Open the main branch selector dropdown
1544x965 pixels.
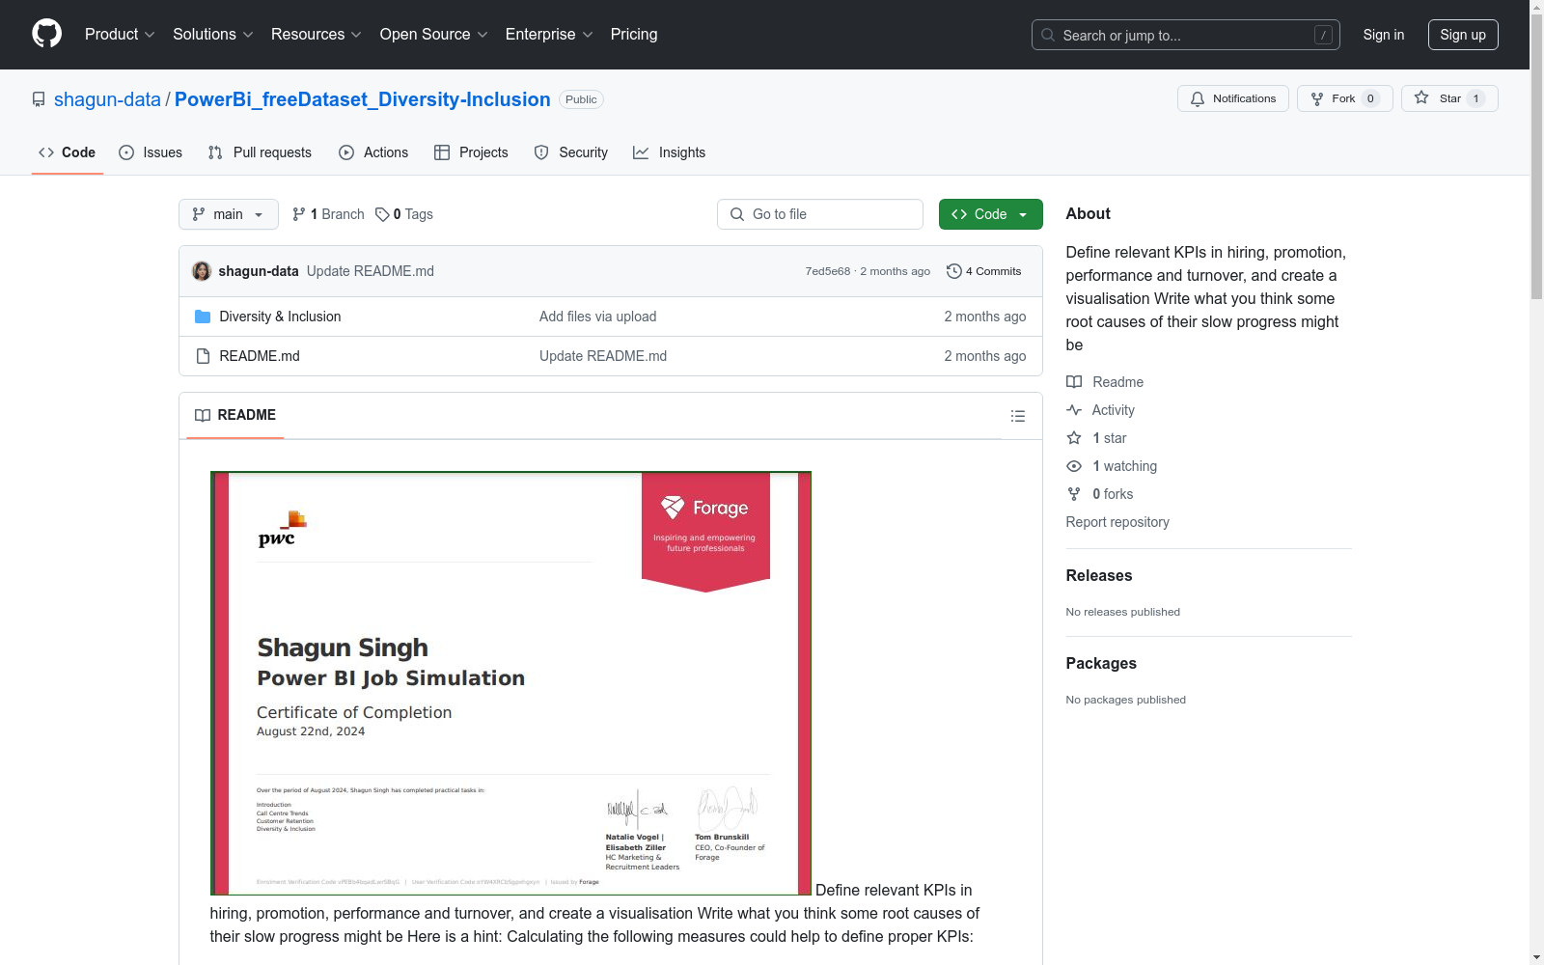[229, 214]
